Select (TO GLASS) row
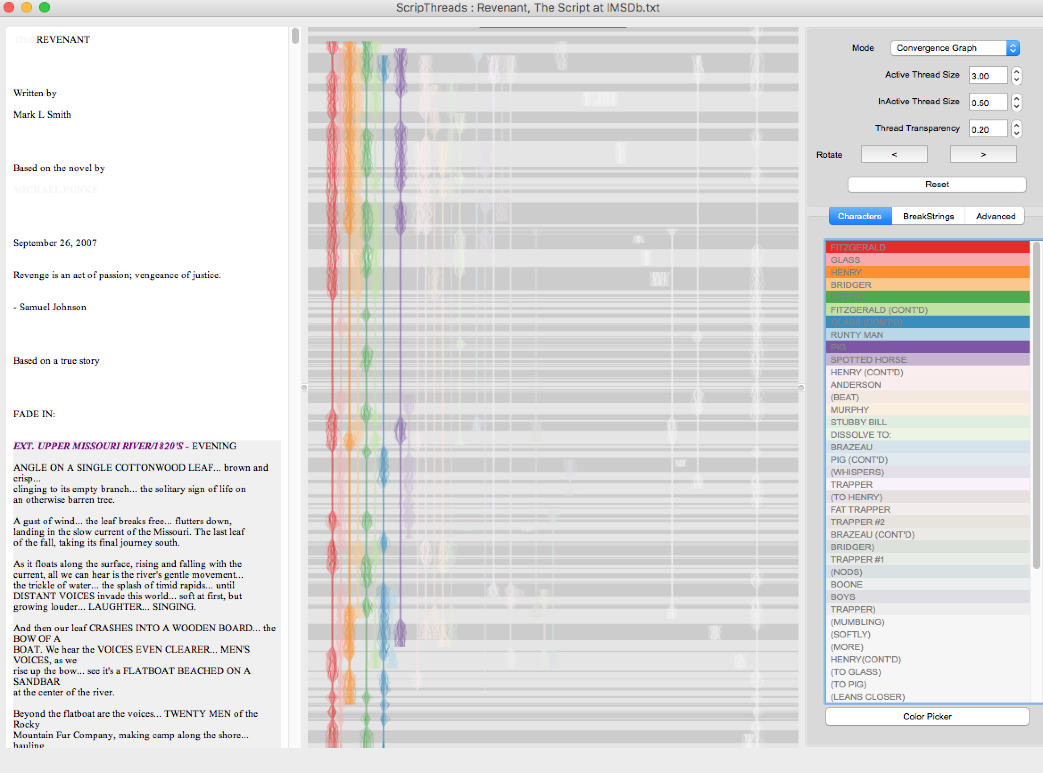This screenshot has width=1043, height=773. coord(927,671)
